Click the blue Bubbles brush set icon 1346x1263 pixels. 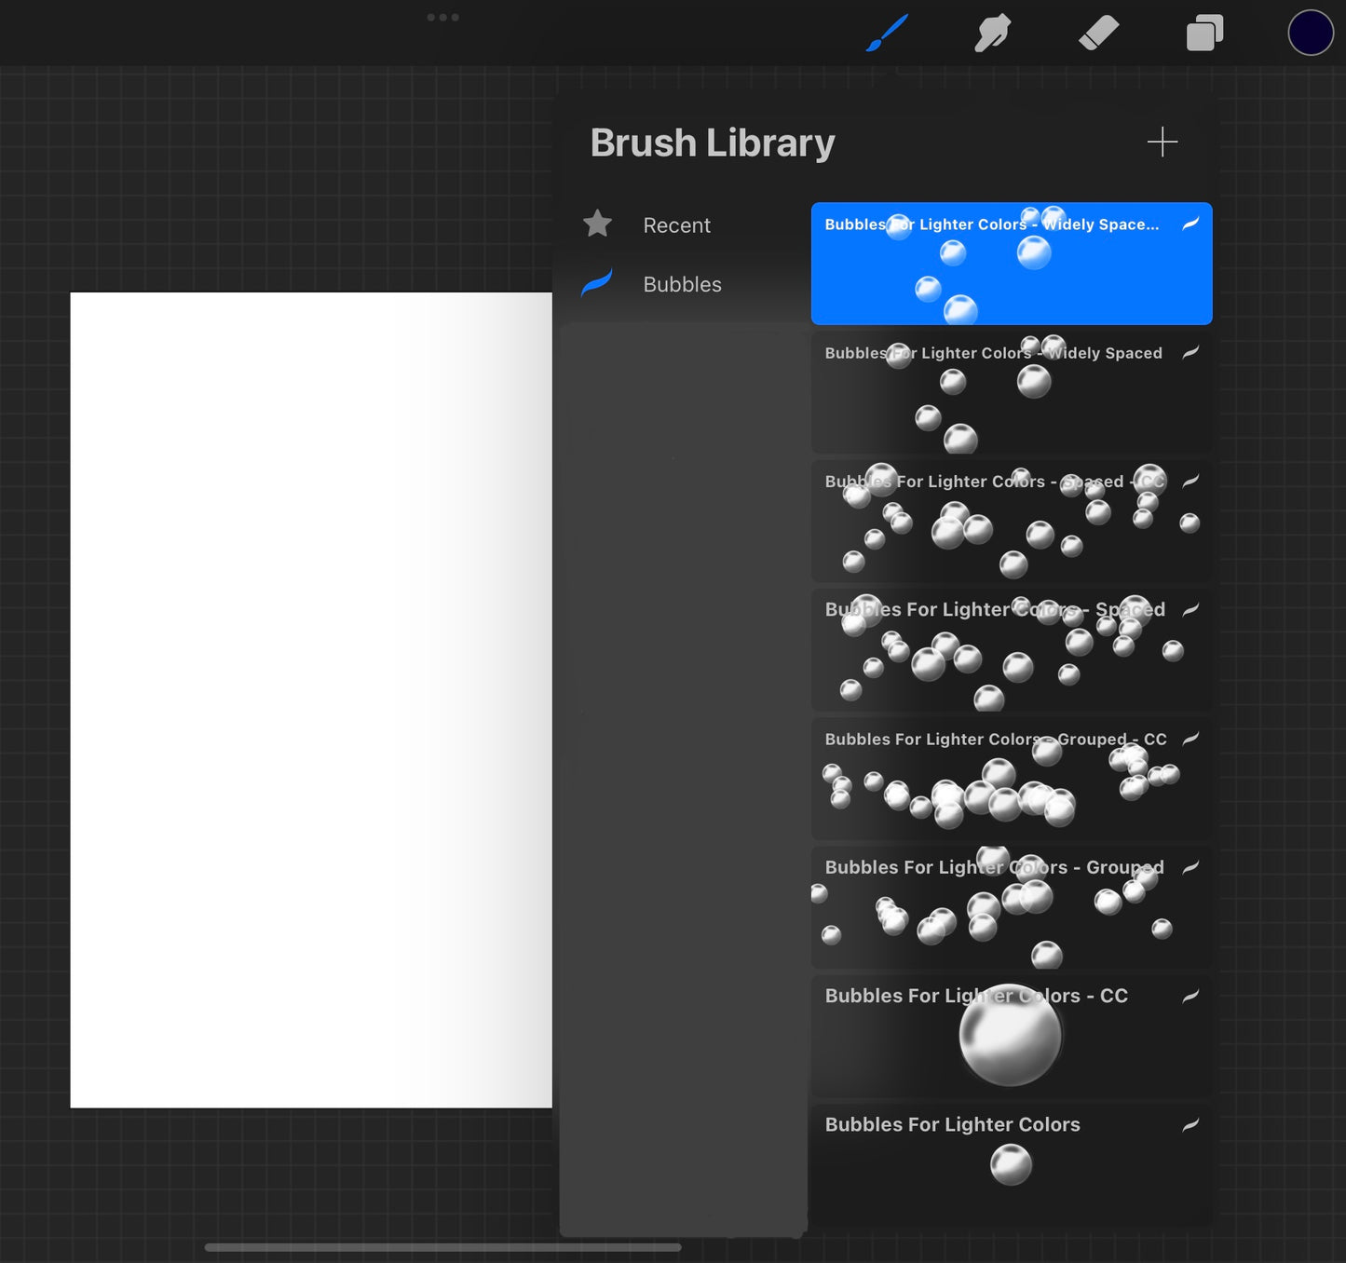pos(597,283)
